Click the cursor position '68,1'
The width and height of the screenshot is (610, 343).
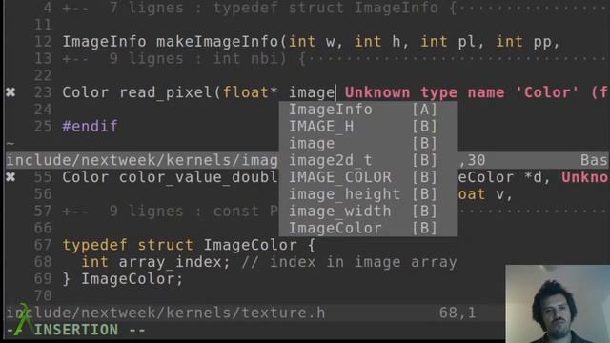(457, 313)
